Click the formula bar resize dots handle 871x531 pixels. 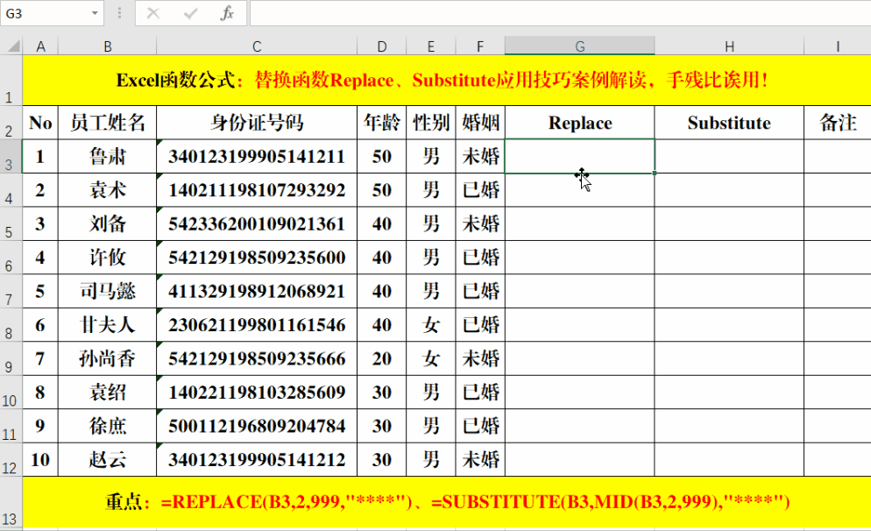click(119, 13)
